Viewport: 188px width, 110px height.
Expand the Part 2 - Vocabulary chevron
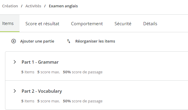click(x=14, y=91)
